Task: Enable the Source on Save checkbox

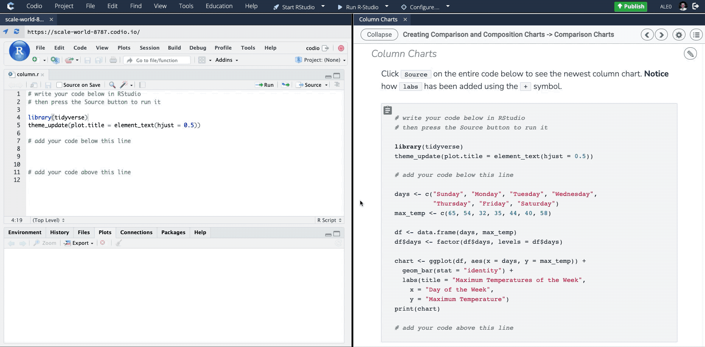Action: pyautogui.click(x=59, y=85)
